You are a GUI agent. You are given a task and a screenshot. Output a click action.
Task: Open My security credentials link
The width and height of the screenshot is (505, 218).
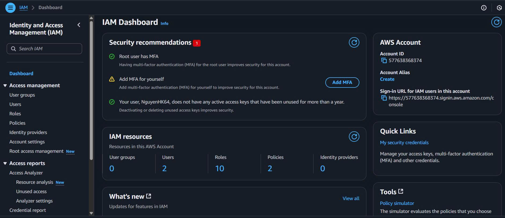pos(404,143)
